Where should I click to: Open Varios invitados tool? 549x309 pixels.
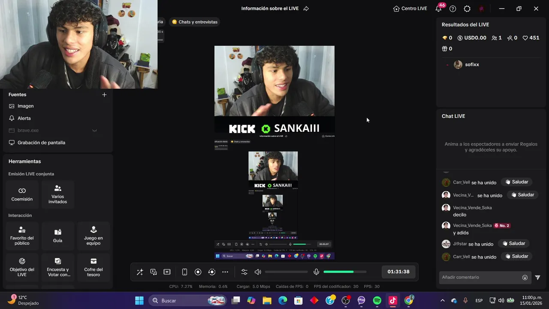[x=58, y=194]
